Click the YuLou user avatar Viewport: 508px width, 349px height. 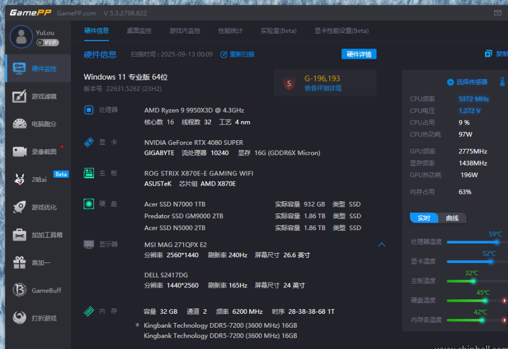21,37
